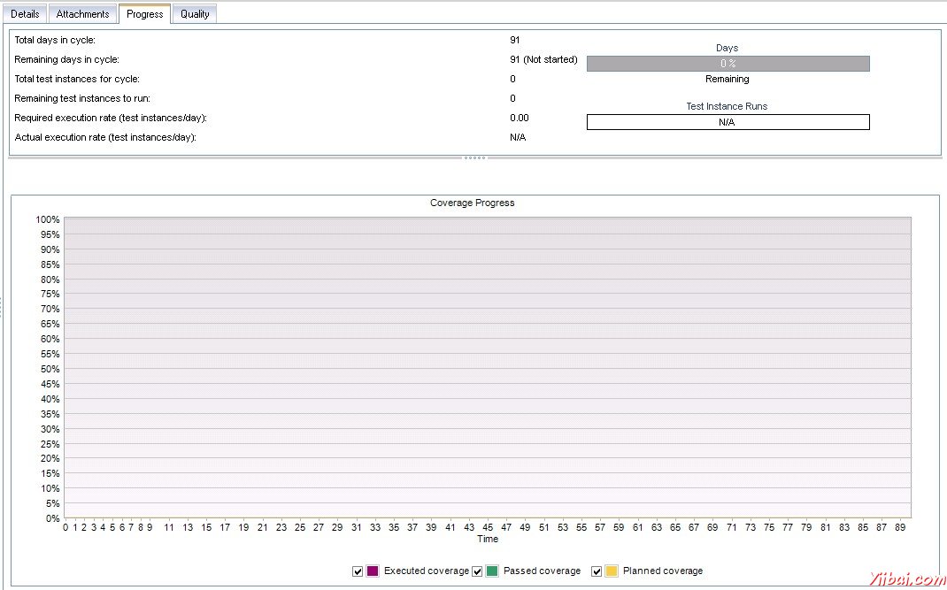Image resolution: width=947 pixels, height=590 pixels.
Task: Click the Days 0% progress bar
Action: 728,64
